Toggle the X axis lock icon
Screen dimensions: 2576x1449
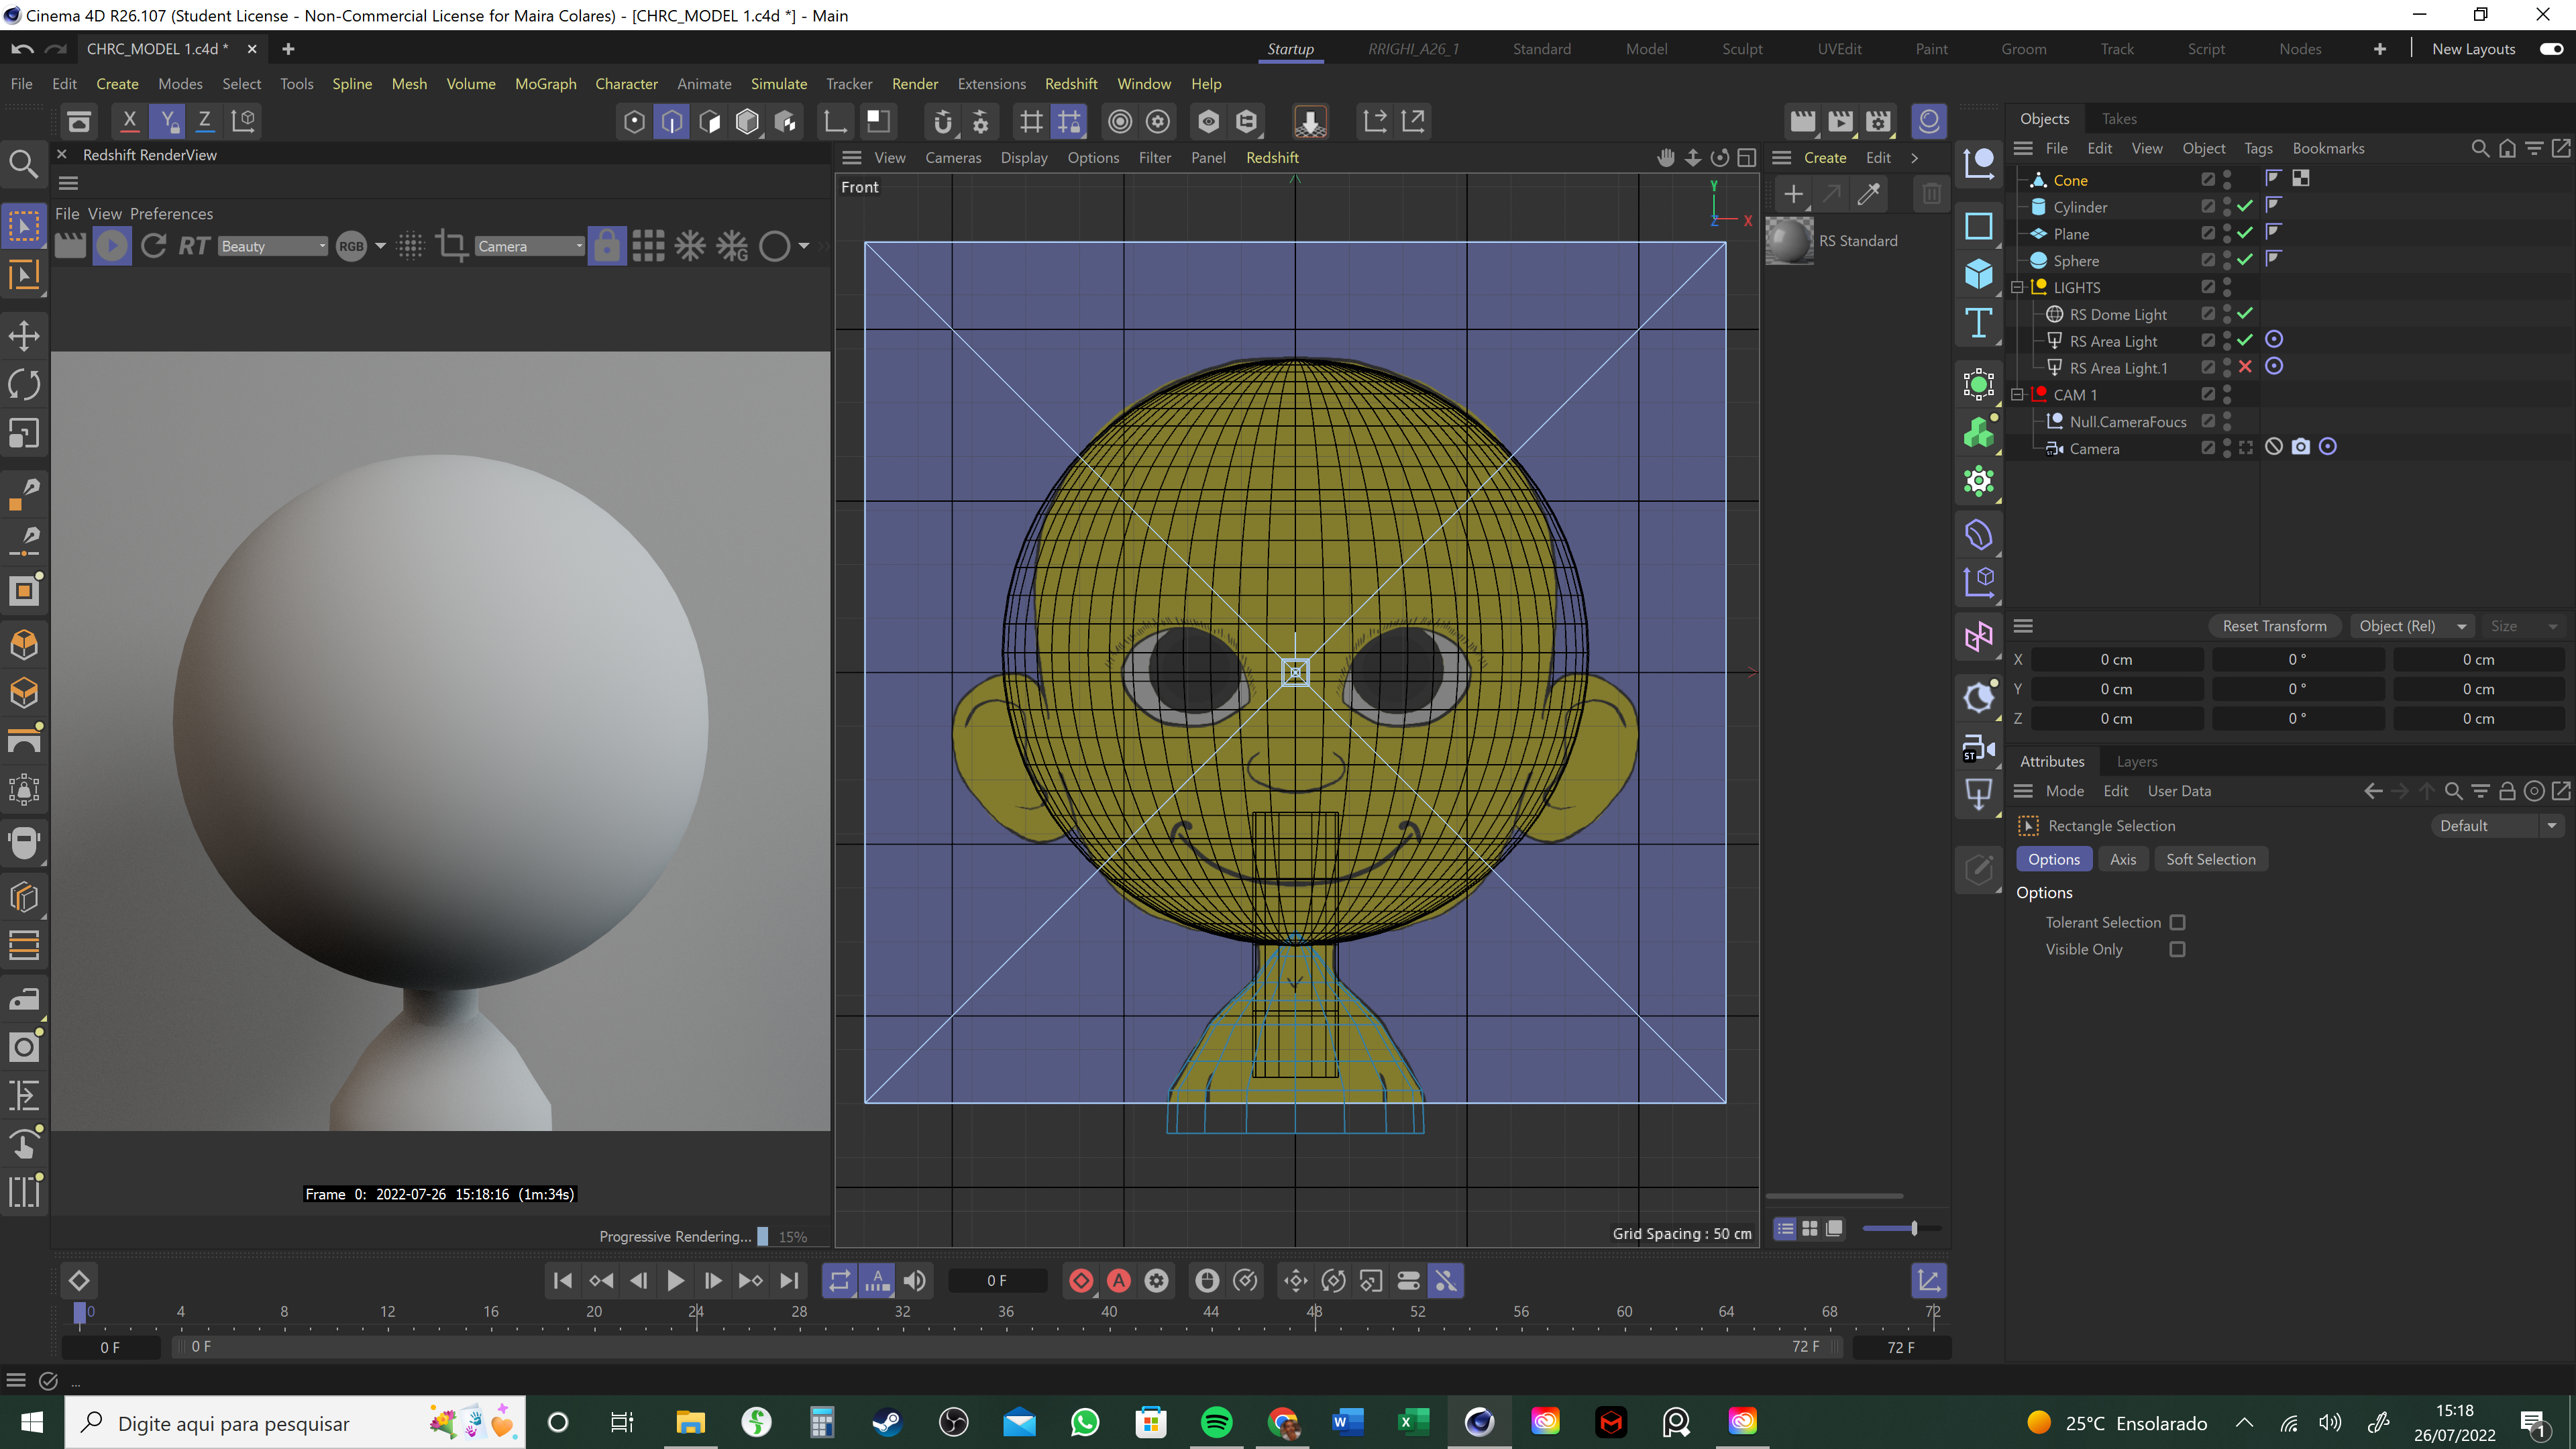[x=129, y=121]
